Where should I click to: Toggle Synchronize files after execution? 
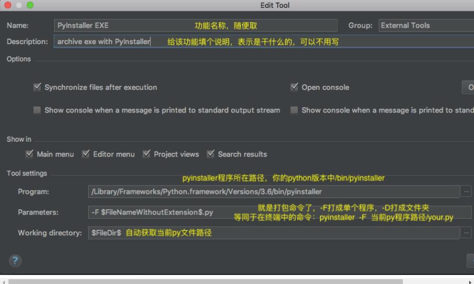tap(37, 87)
